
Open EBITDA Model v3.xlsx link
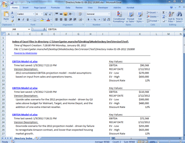[x=25, y=114]
